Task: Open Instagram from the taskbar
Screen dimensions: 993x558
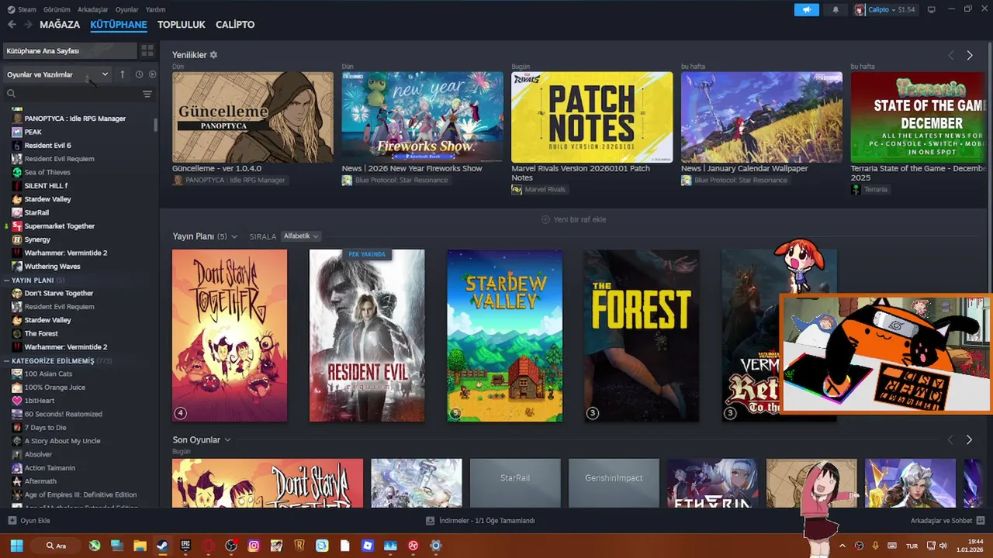Action: coord(254,546)
